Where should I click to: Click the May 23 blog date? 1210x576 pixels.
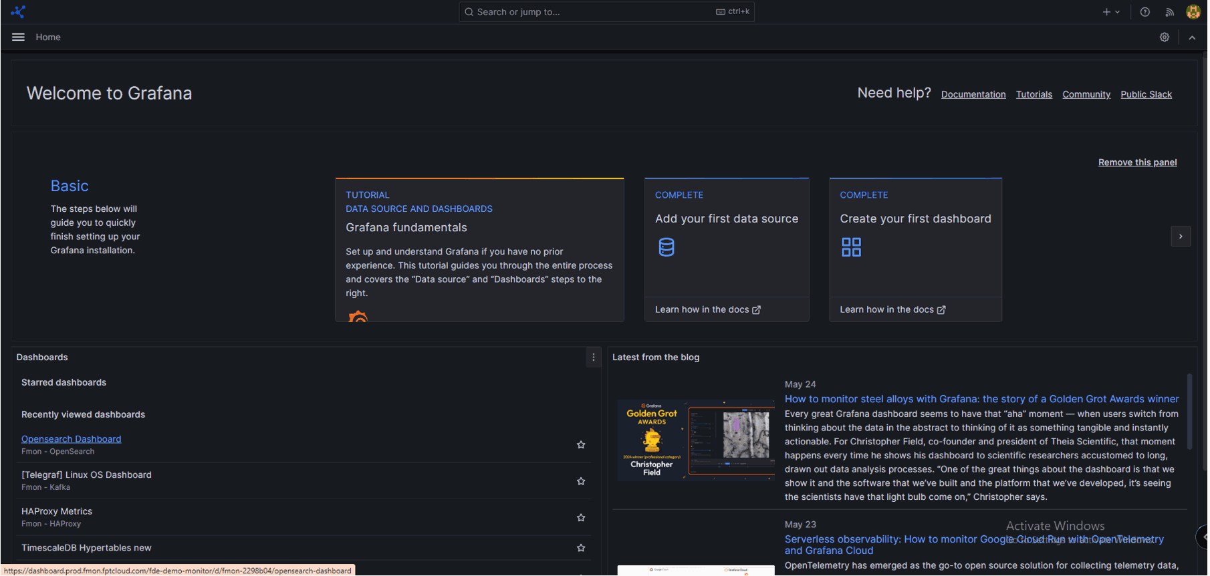[800, 525]
